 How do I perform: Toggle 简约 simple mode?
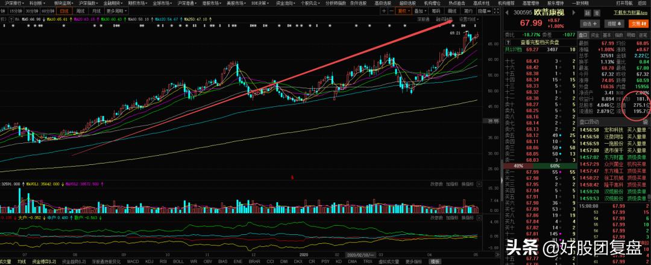pyautogui.click(x=468, y=11)
